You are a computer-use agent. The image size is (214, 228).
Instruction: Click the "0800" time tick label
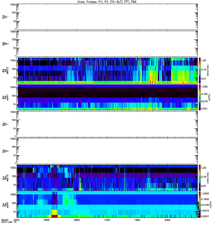(77, 220)
